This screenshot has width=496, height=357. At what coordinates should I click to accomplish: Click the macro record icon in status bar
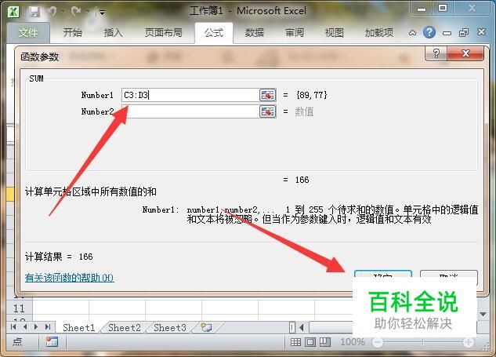(x=52, y=342)
